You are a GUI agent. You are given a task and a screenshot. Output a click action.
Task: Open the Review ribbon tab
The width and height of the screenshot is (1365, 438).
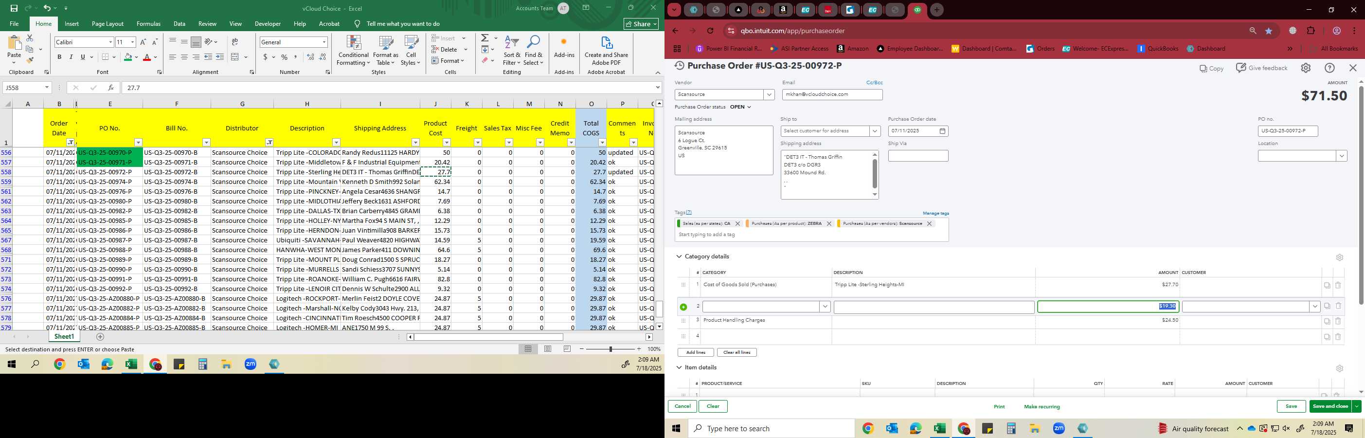207,24
